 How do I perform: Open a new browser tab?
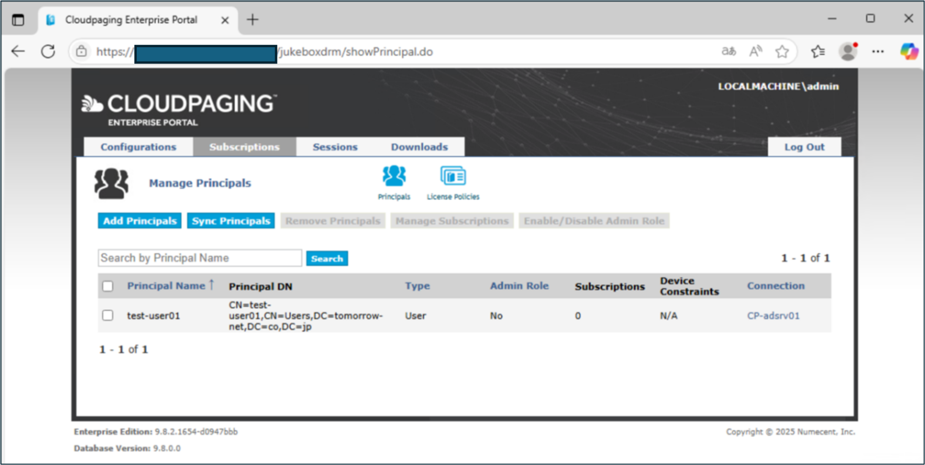click(x=252, y=20)
